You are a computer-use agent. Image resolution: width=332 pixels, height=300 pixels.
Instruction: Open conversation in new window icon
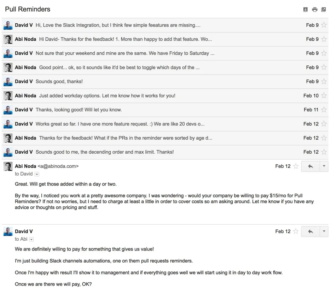(x=324, y=10)
